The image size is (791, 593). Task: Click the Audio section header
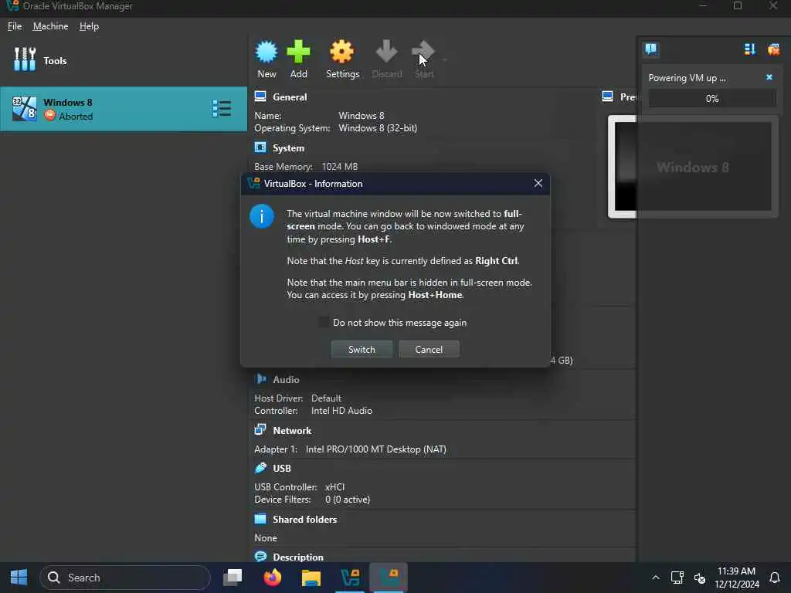pos(286,379)
